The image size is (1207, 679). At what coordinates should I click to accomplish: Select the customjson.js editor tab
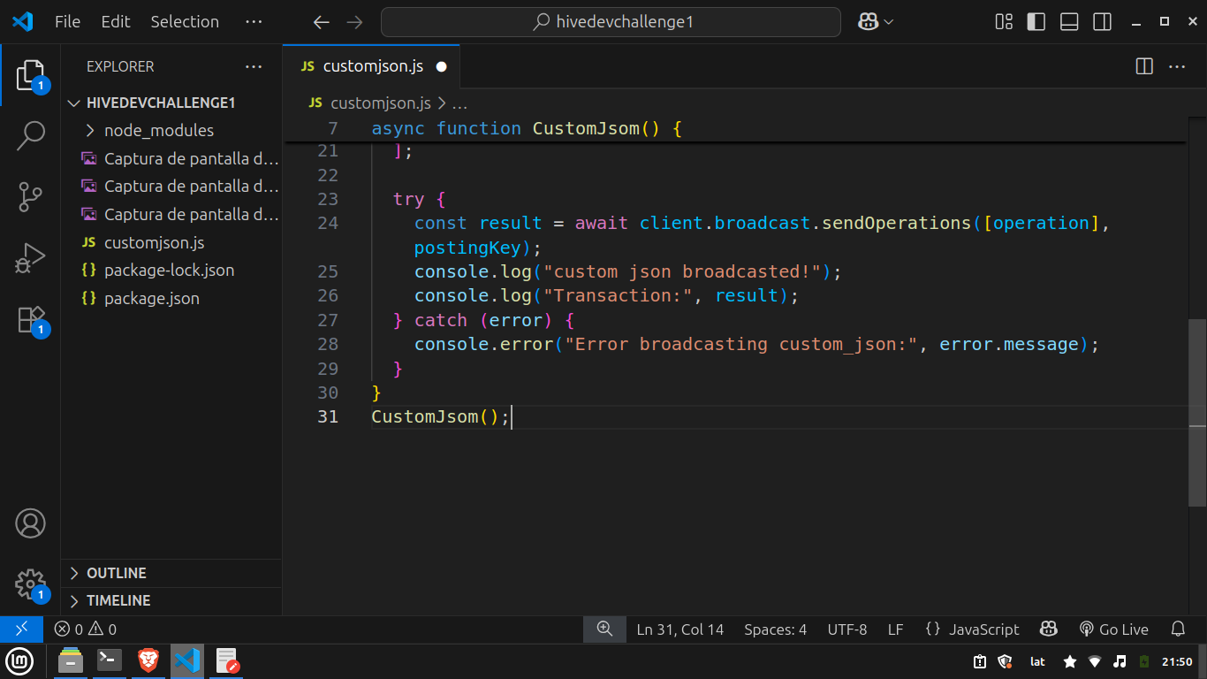click(x=372, y=66)
